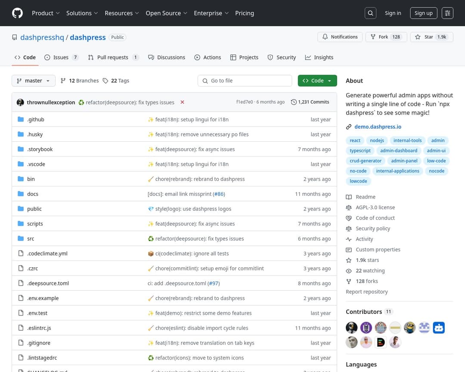Click Report repository
The width and height of the screenshot is (465, 372).
point(366,292)
